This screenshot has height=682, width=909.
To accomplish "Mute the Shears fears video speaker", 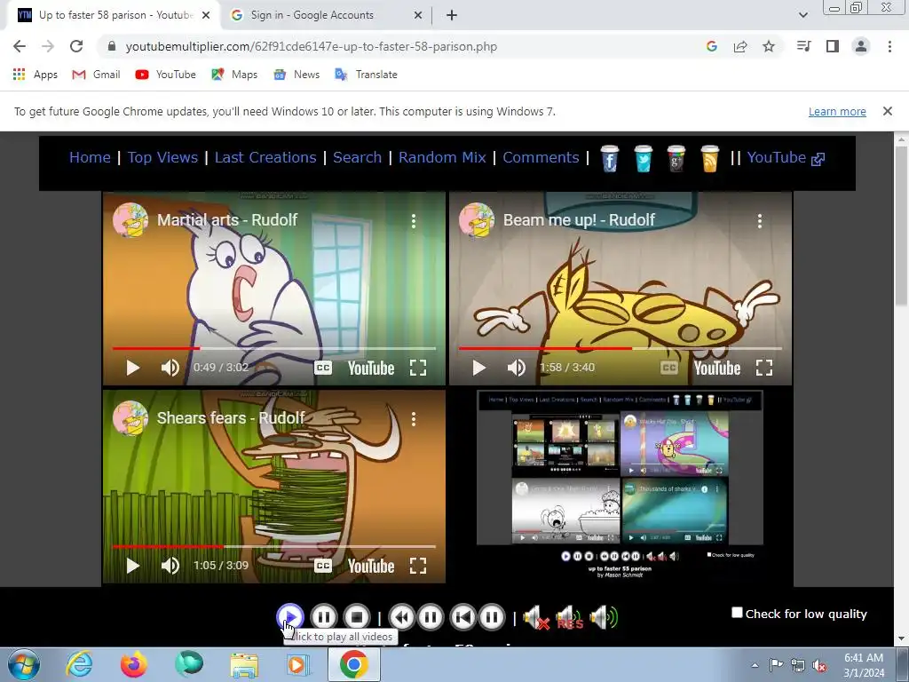I will point(170,566).
